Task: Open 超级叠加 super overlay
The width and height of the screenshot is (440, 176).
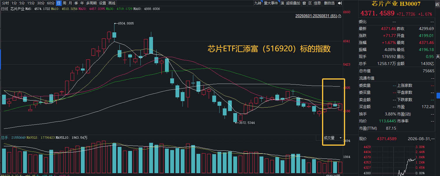Action: pos(293,3)
